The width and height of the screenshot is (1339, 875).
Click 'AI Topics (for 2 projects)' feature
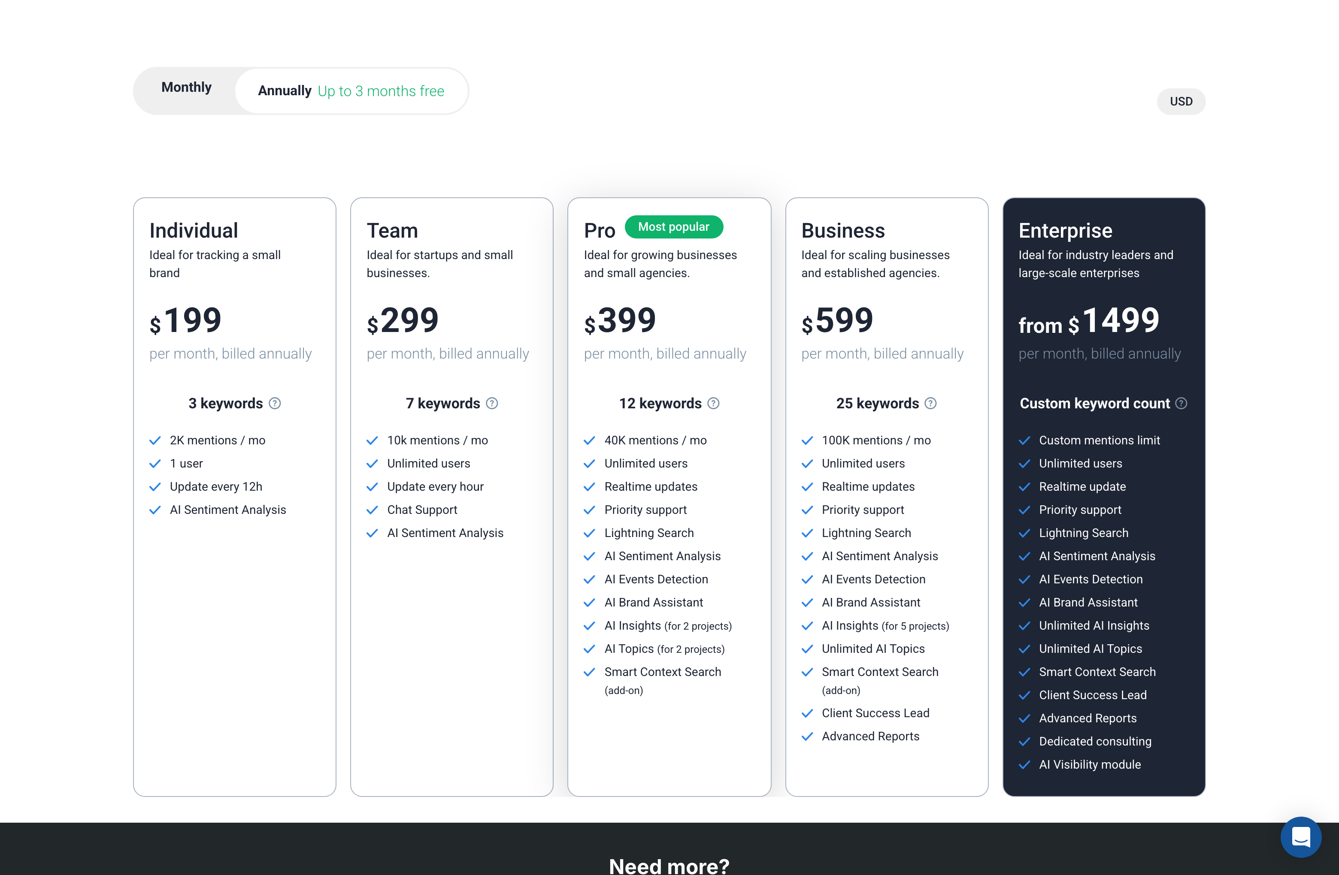click(x=664, y=649)
